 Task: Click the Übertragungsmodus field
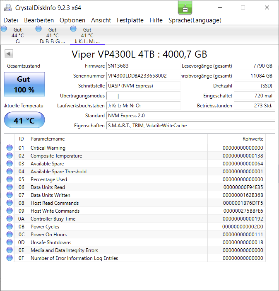coord(144,96)
